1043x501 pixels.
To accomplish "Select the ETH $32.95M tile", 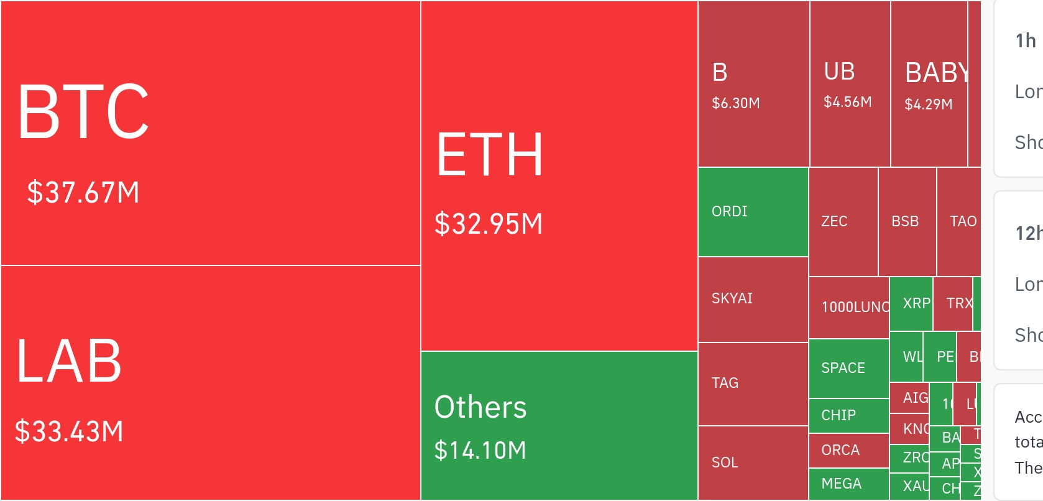I will click(x=559, y=176).
